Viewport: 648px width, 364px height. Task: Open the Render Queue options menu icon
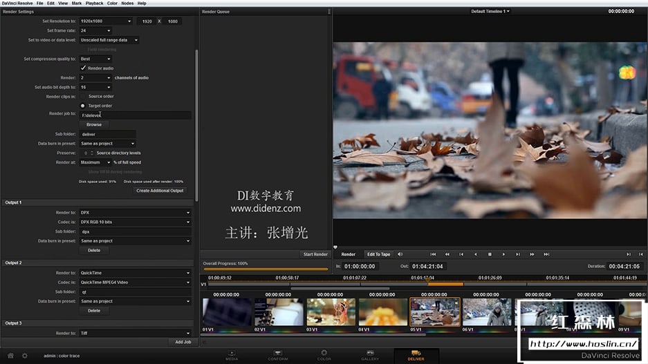[x=329, y=12]
